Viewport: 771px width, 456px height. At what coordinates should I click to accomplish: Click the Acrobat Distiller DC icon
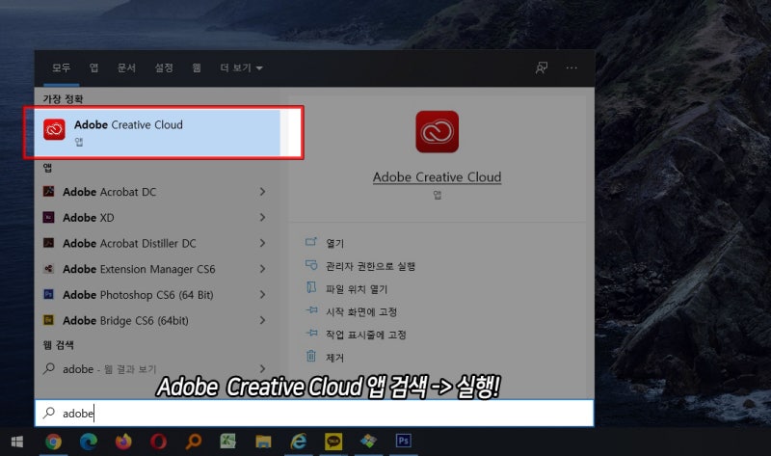coord(49,243)
